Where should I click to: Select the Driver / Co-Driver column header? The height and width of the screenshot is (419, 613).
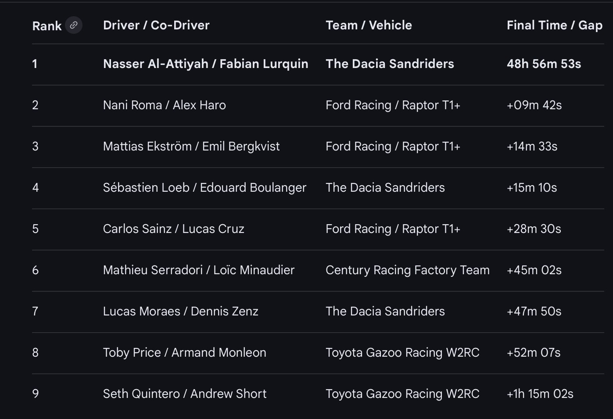(156, 25)
